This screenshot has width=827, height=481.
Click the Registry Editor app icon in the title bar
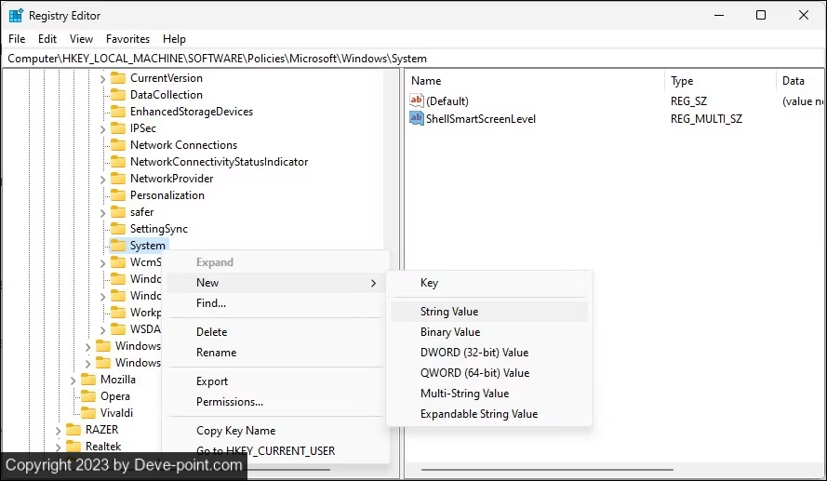pyautogui.click(x=16, y=15)
